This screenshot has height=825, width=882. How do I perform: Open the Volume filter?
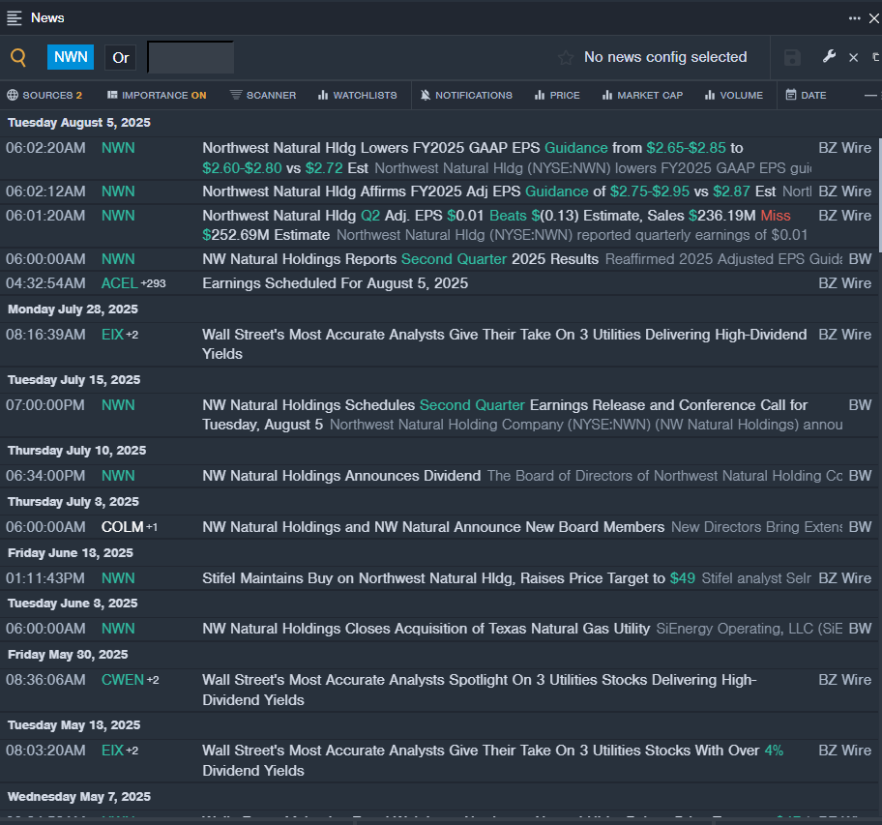pyautogui.click(x=733, y=95)
